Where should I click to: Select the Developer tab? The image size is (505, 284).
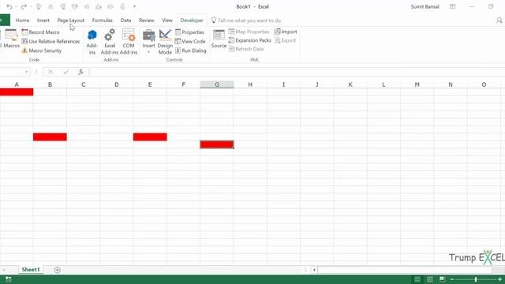(192, 20)
